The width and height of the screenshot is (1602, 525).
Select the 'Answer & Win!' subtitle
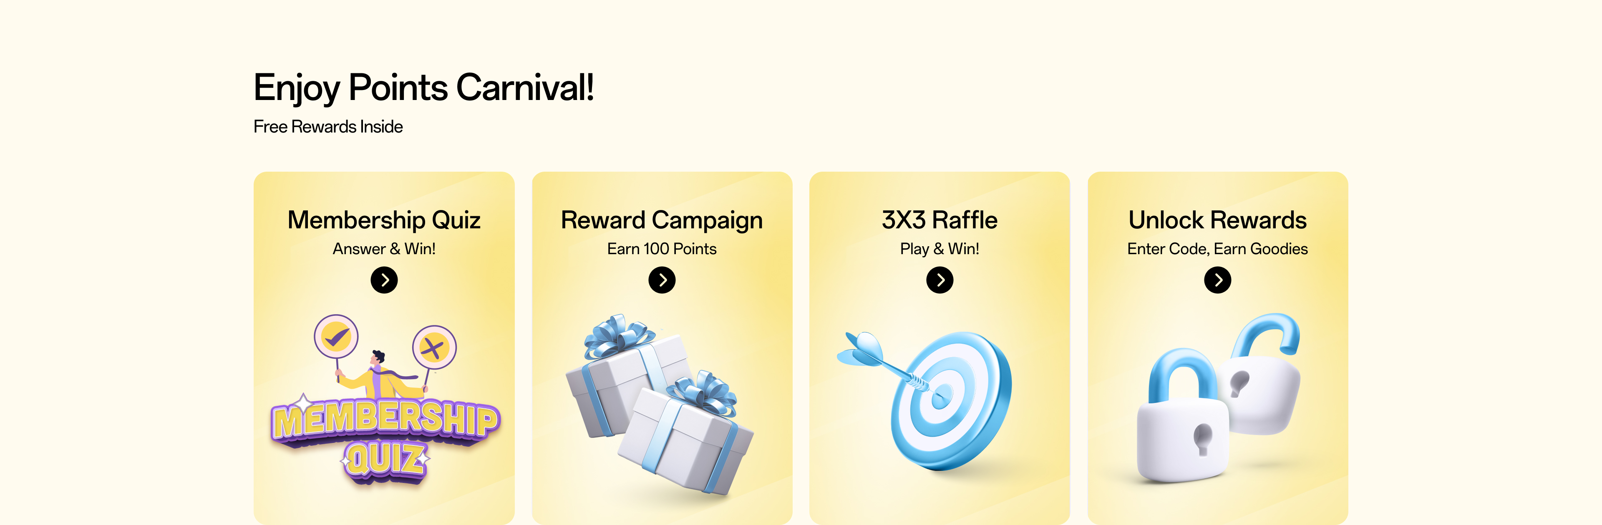384,249
